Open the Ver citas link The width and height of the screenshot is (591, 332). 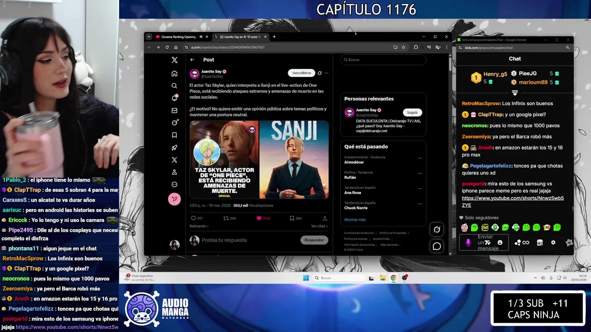pos(320,226)
